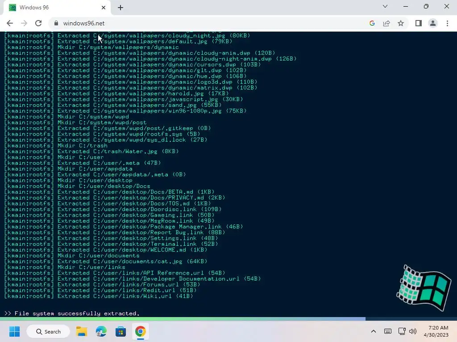The height and width of the screenshot is (342, 457).
Task: Click the windows96.net address bar
Action: pyautogui.click(x=208, y=23)
